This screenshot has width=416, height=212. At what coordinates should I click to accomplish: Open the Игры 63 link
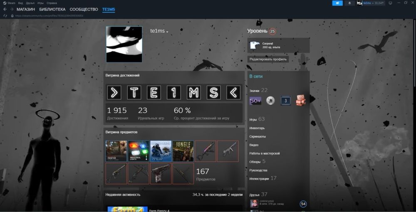point(257,119)
